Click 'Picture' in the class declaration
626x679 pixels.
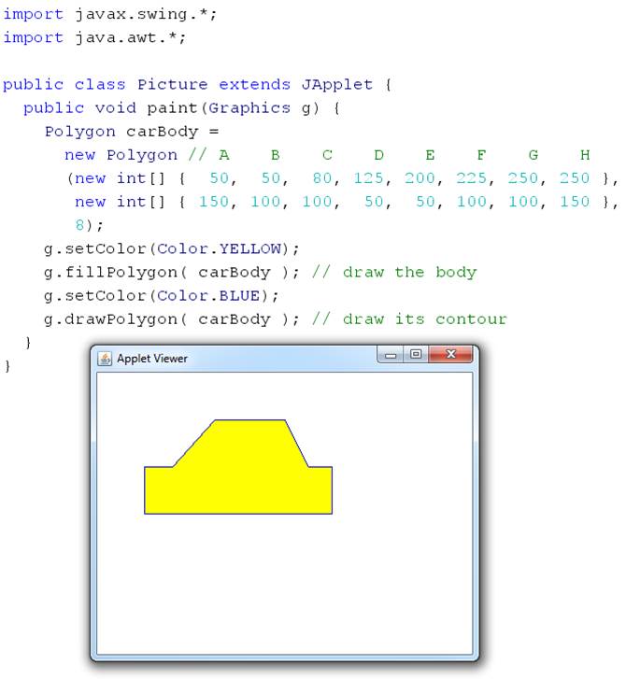173,84
